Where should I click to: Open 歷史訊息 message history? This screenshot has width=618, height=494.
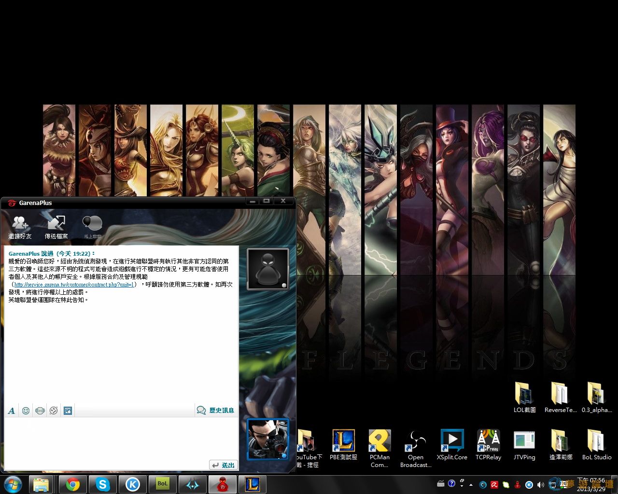216,411
